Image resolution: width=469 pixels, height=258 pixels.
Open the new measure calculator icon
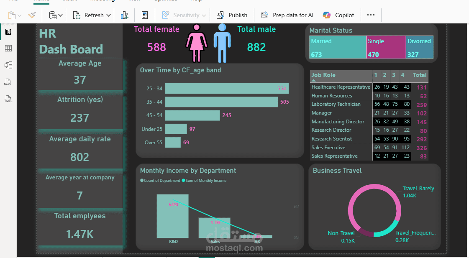coord(144,15)
